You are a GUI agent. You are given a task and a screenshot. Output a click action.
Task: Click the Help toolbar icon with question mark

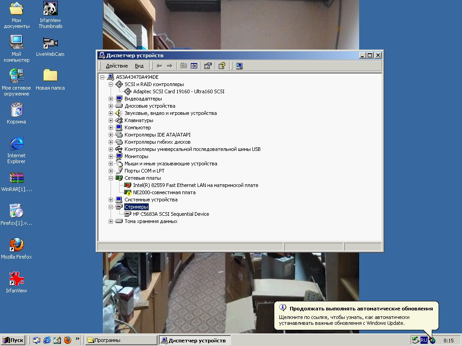point(222,66)
